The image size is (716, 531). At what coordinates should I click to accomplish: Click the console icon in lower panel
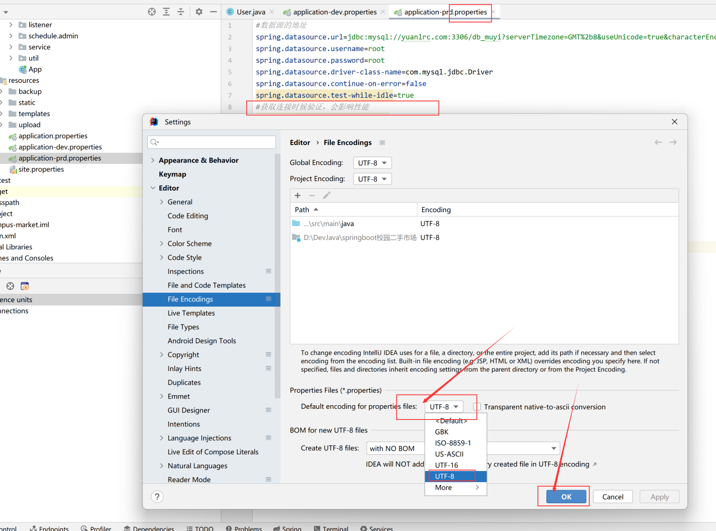click(25, 286)
